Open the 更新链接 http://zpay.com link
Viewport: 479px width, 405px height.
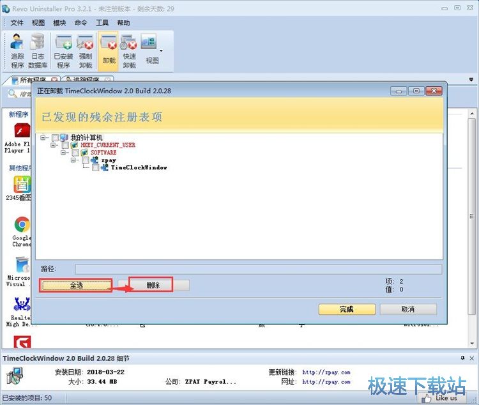tap(326, 372)
